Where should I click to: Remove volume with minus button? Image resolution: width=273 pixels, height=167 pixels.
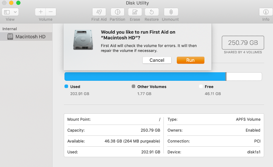pos(51,12)
